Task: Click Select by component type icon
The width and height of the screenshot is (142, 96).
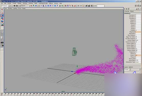Action: [36, 6]
